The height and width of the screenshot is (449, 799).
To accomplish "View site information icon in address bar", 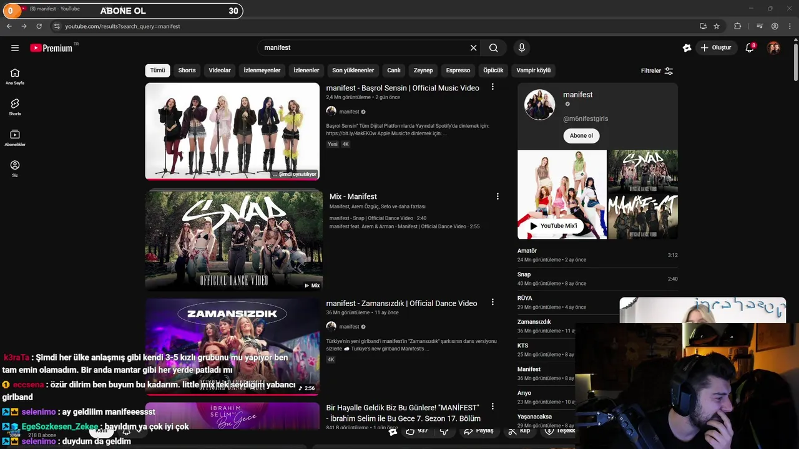I will [56, 26].
